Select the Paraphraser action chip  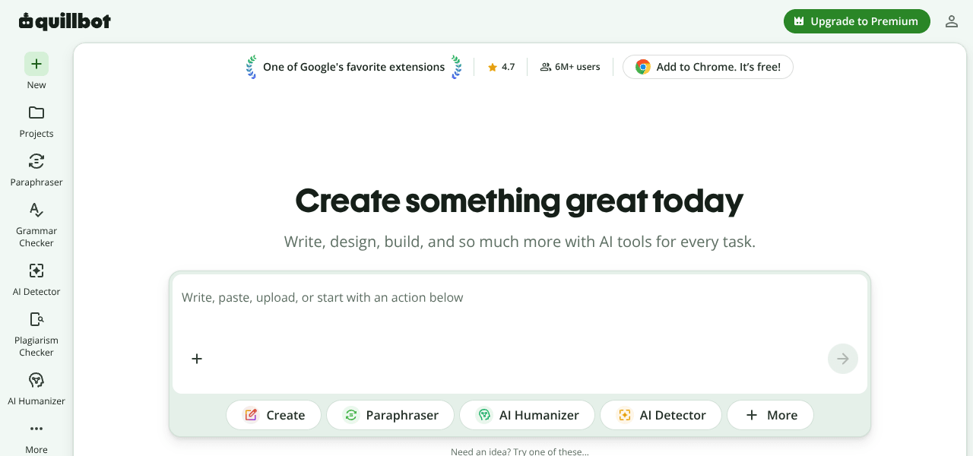pyautogui.click(x=390, y=415)
